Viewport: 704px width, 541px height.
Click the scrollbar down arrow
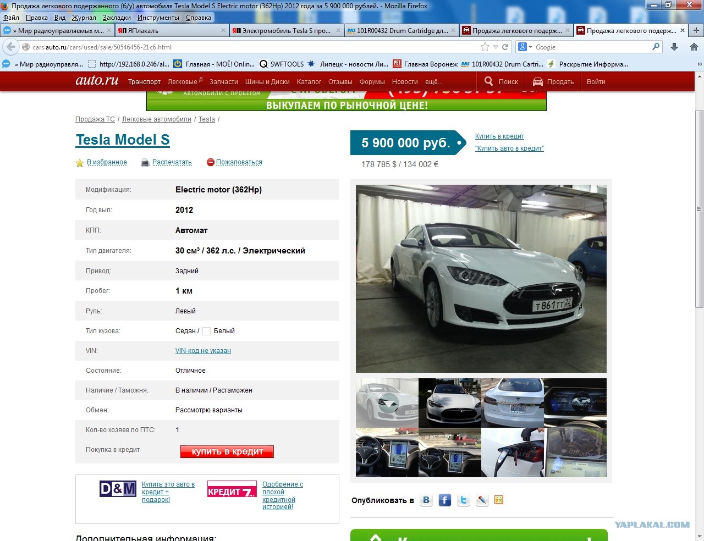pyautogui.click(x=699, y=537)
